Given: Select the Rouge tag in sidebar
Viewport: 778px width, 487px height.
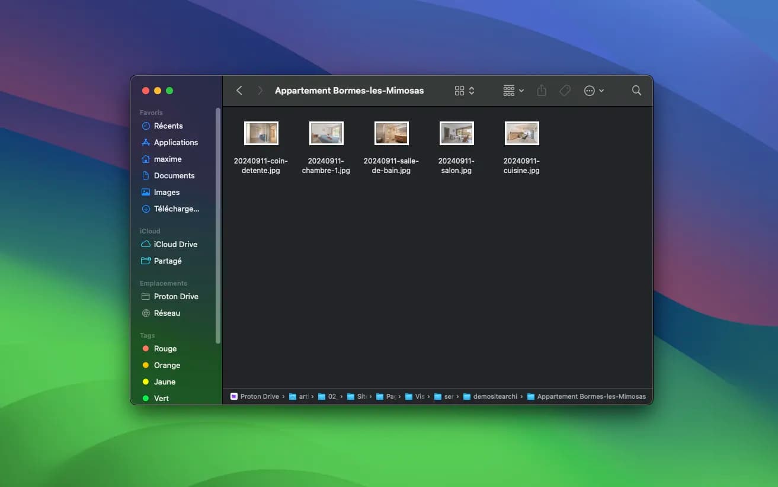Looking at the screenshot, I should [165, 348].
